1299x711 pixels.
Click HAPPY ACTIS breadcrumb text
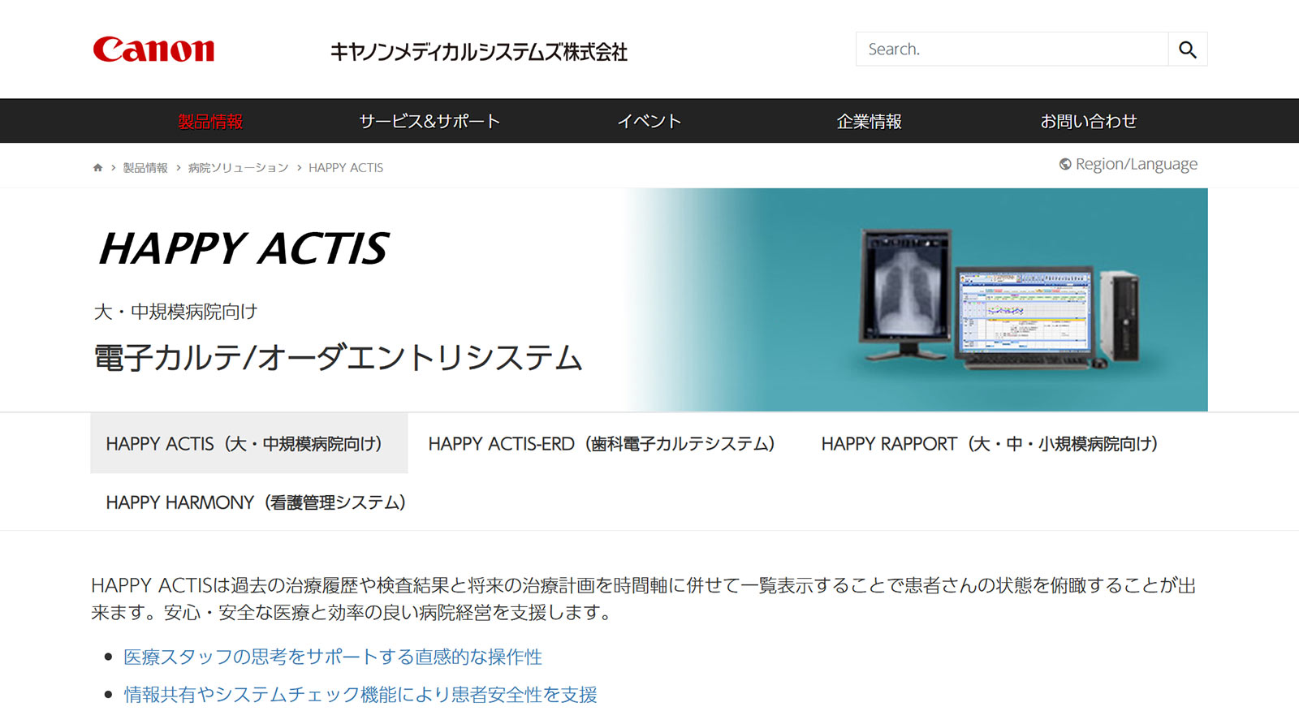346,168
